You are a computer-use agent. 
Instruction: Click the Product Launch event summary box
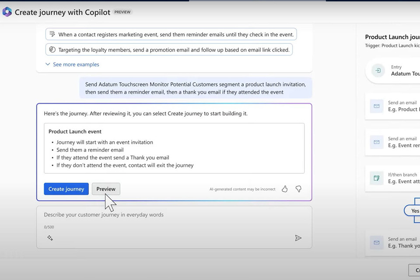tap(174, 148)
